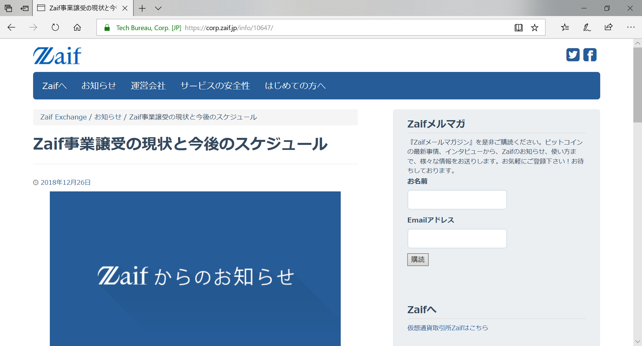
Task: Click the 購読 subscribe button
Action: 418,260
